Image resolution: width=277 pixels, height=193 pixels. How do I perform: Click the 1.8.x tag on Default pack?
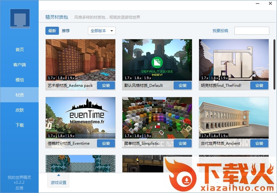pyautogui.click(x=138, y=78)
